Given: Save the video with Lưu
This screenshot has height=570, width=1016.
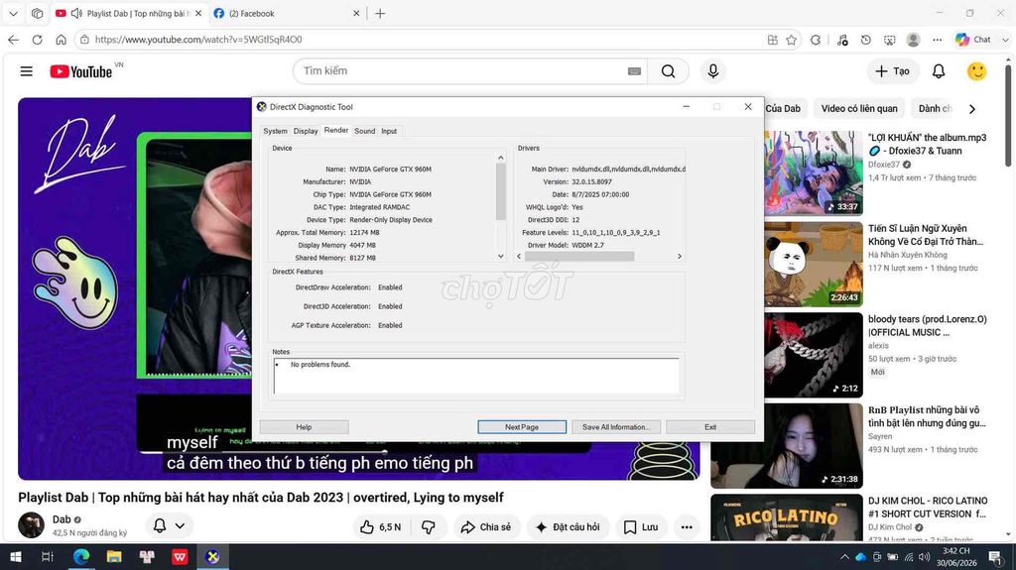Looking at the screenshot, I should (641, 527).
